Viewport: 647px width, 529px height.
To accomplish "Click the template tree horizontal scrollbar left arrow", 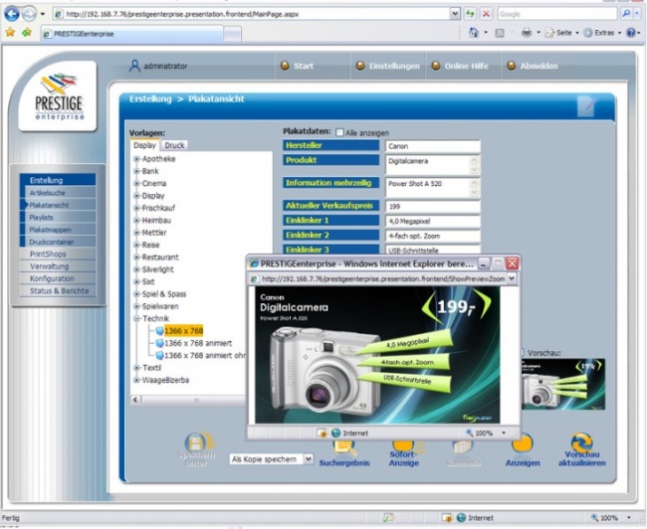I will point(135,400).
